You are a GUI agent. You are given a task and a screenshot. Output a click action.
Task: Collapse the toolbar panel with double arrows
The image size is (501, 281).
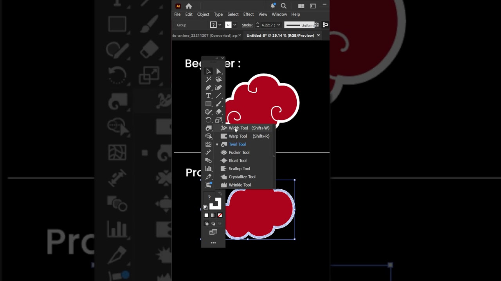coord(216,58)
